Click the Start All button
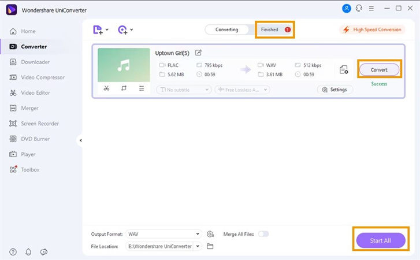The height and width of the screenshot is (260, 420). click(380, 240)
